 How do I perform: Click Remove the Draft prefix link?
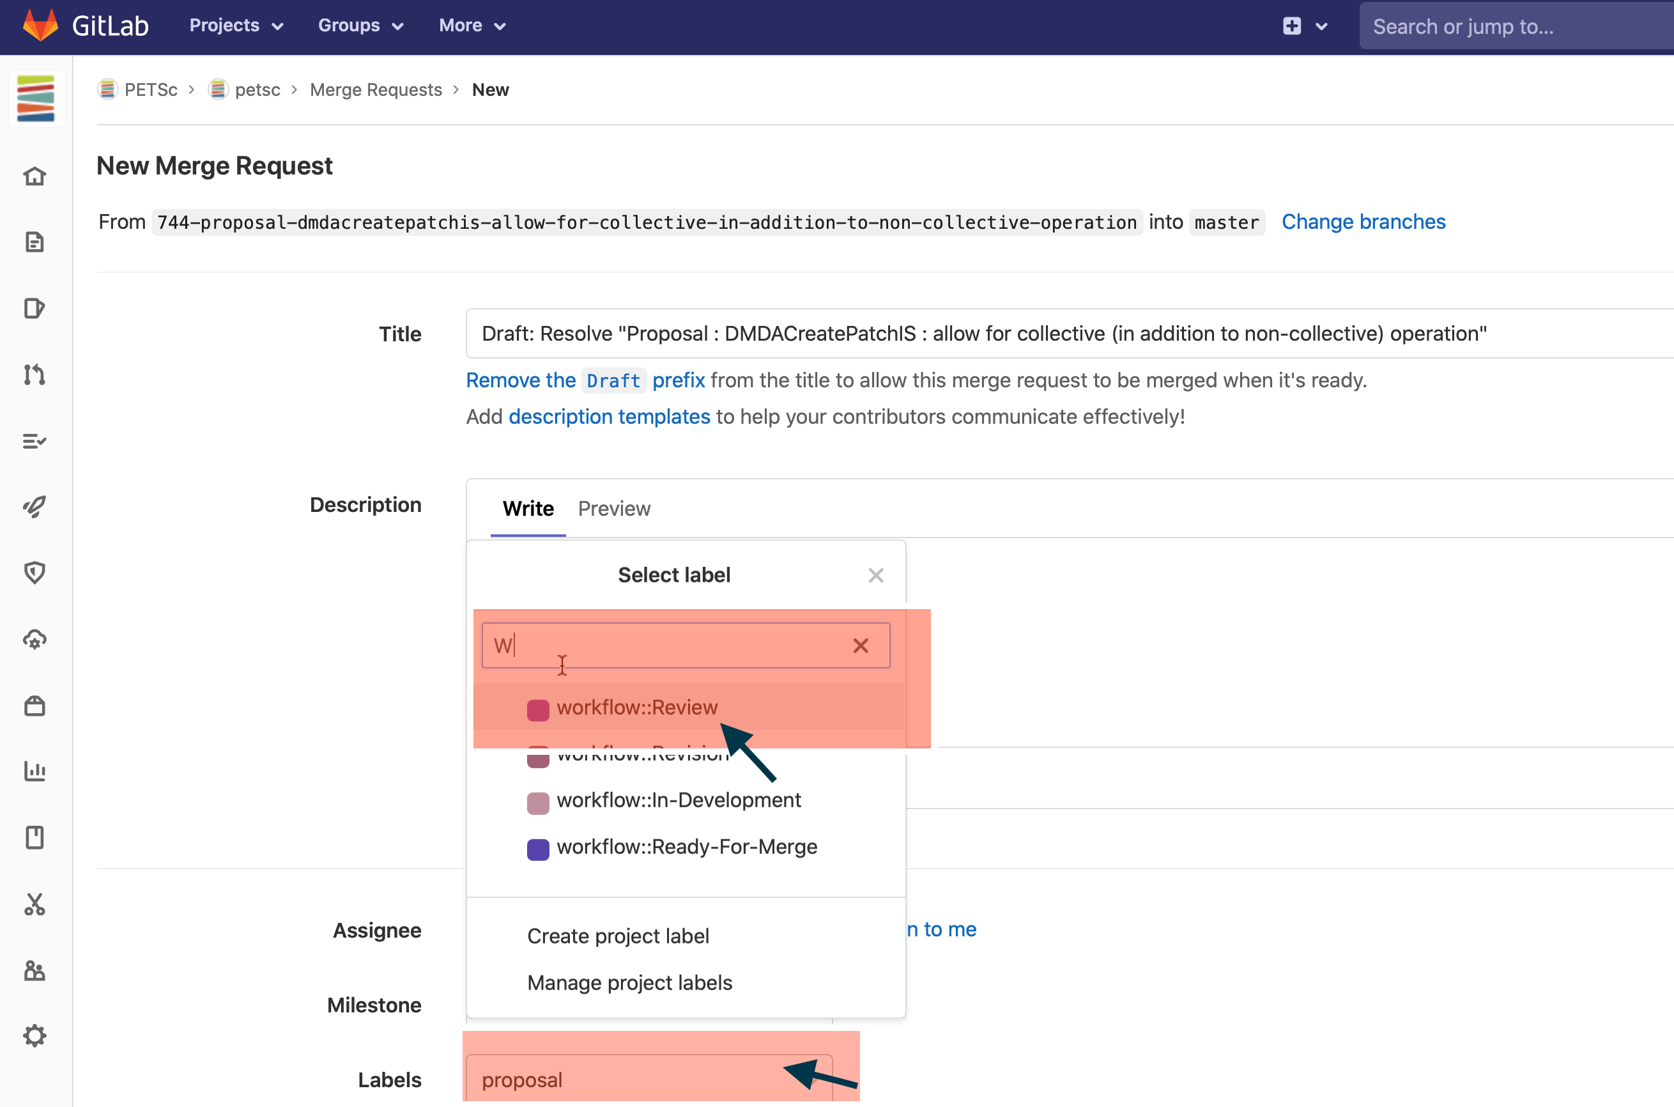click(x=585, y=380)
